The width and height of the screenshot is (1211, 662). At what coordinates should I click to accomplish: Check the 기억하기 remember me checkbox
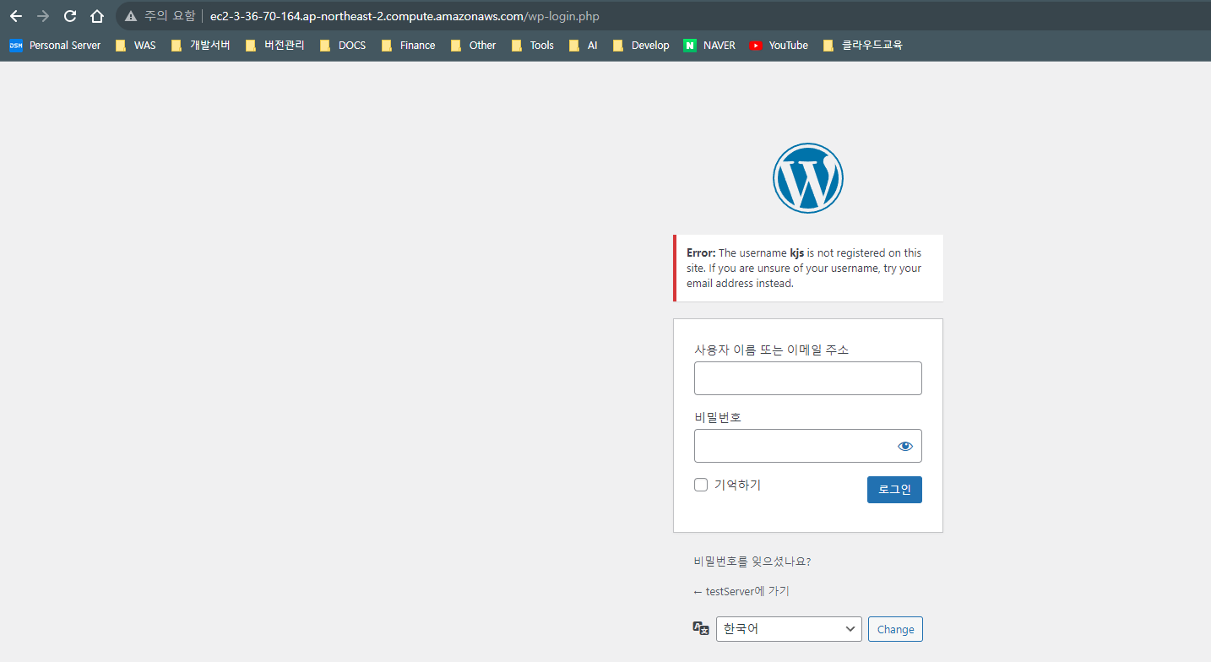(701, 485)
